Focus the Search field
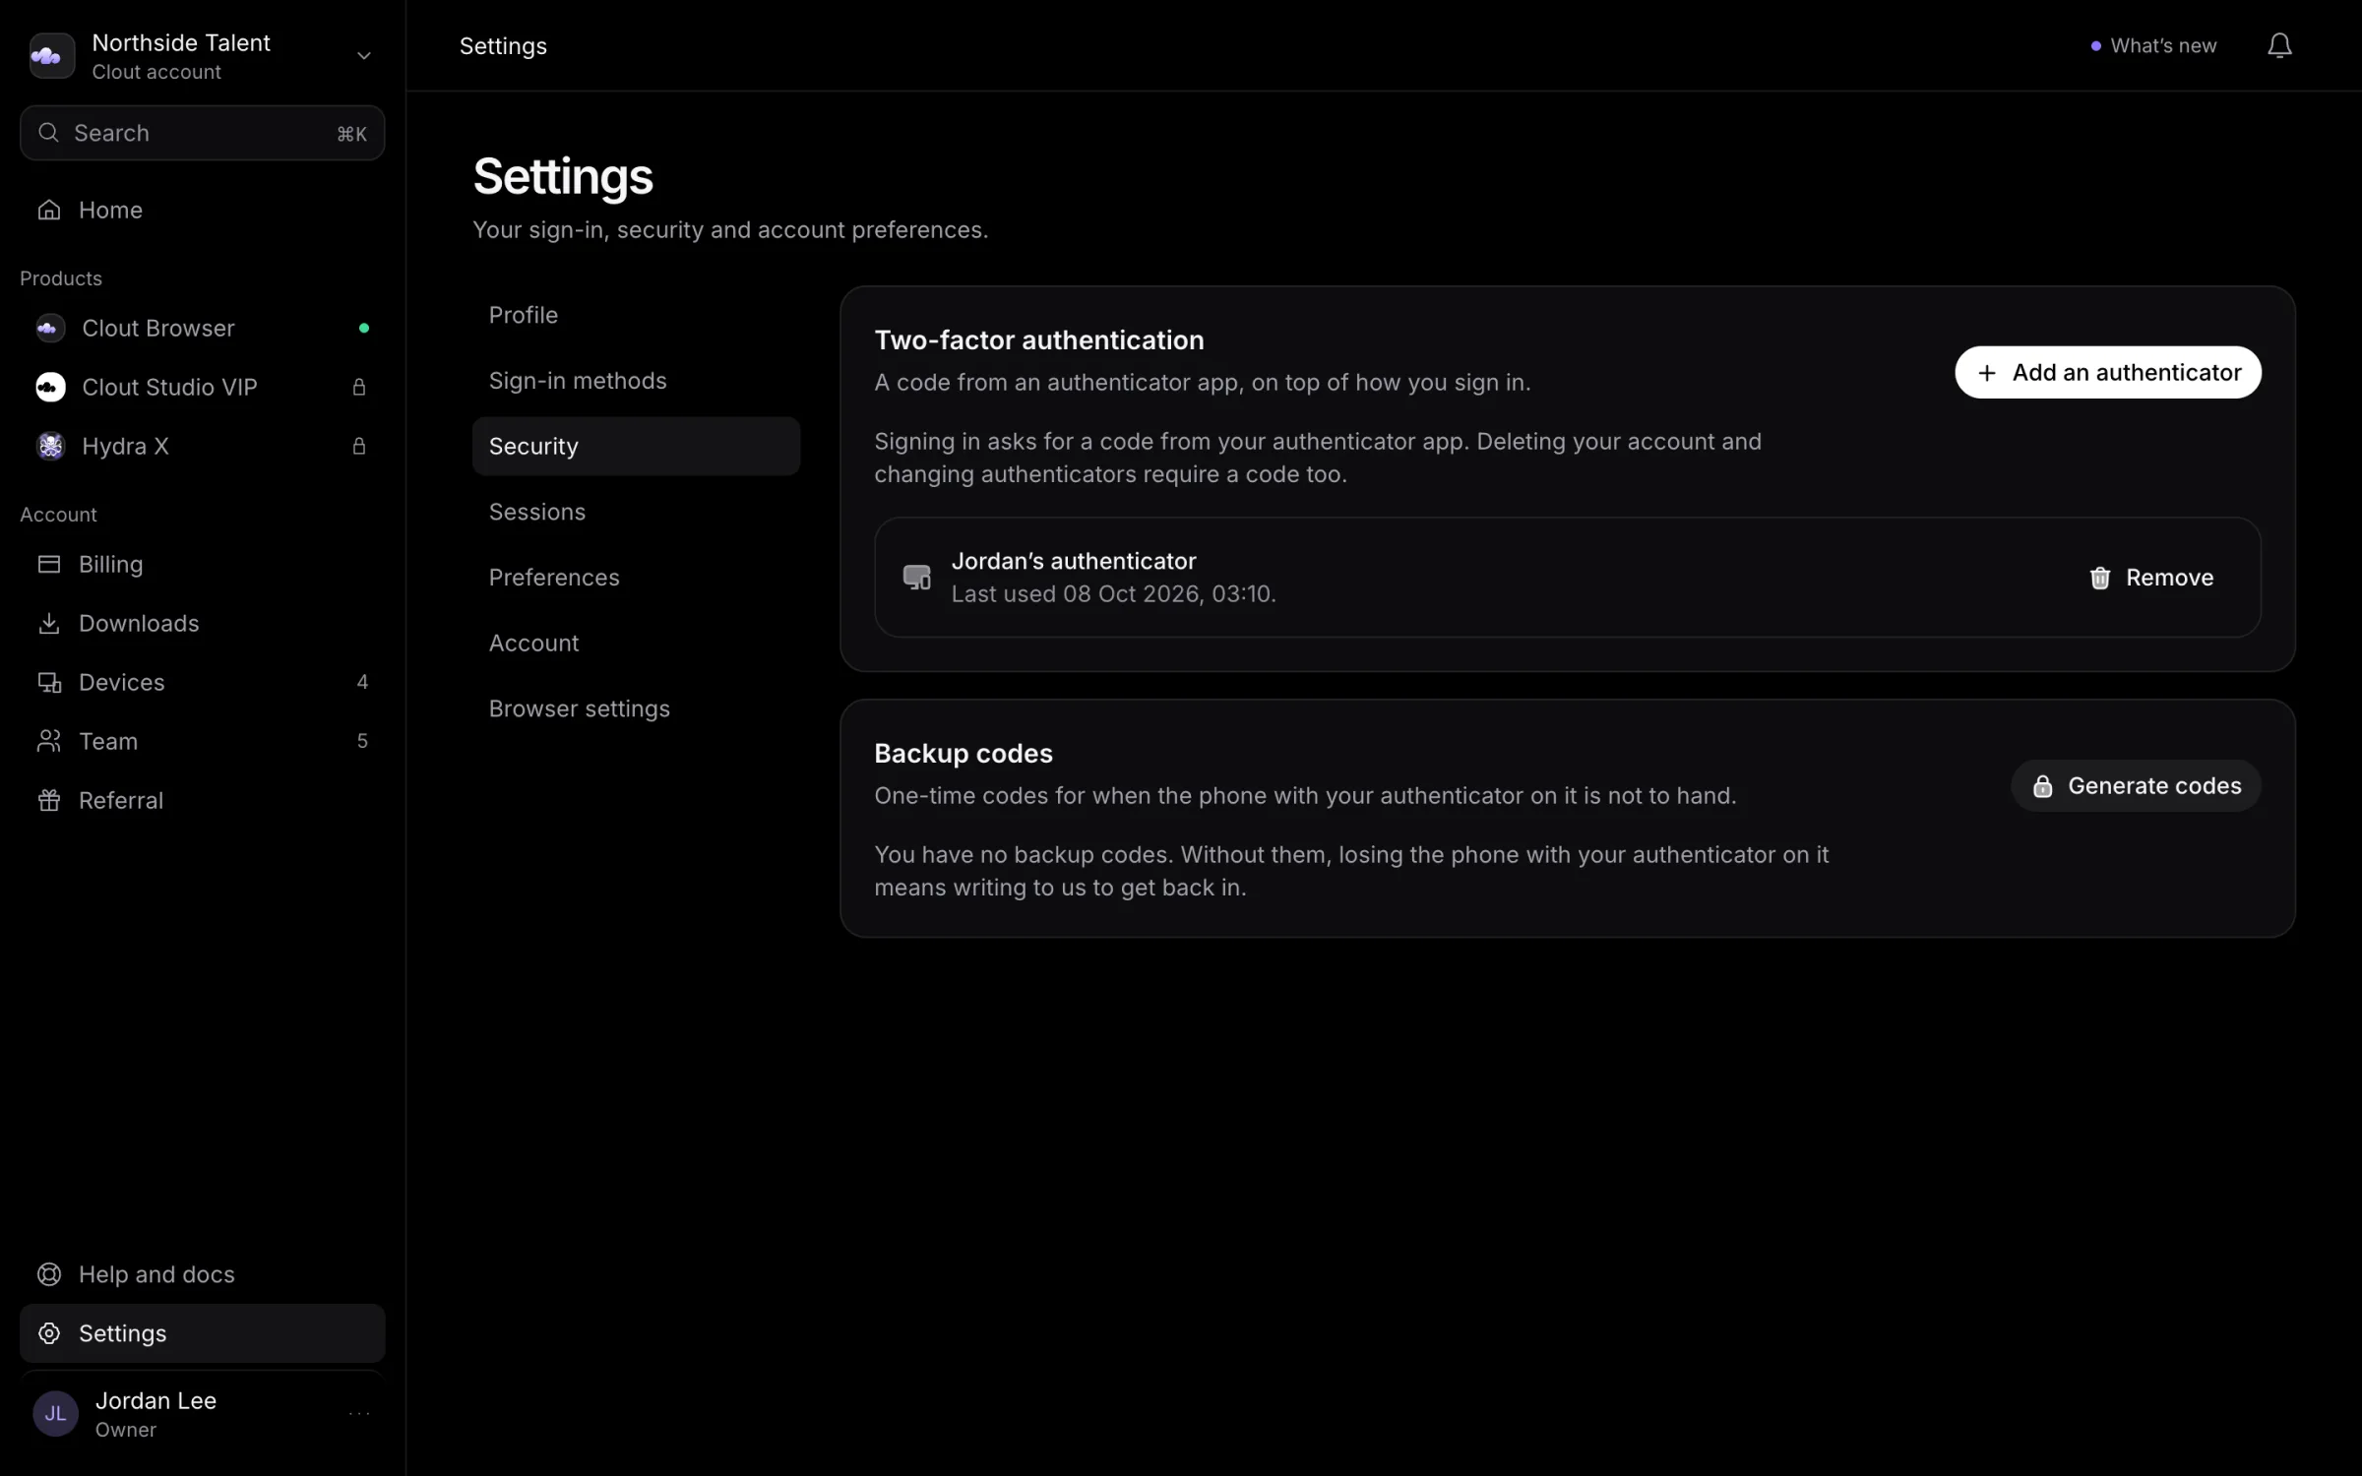 (x=202, y=133)
